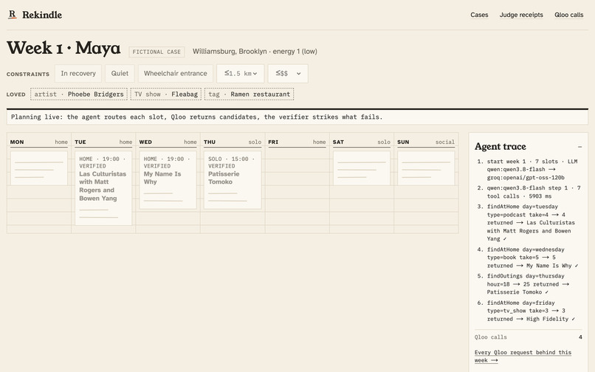Screen dimensions: 595x372
Task: Open the Rekindle home wordmark
Action: 42,15
